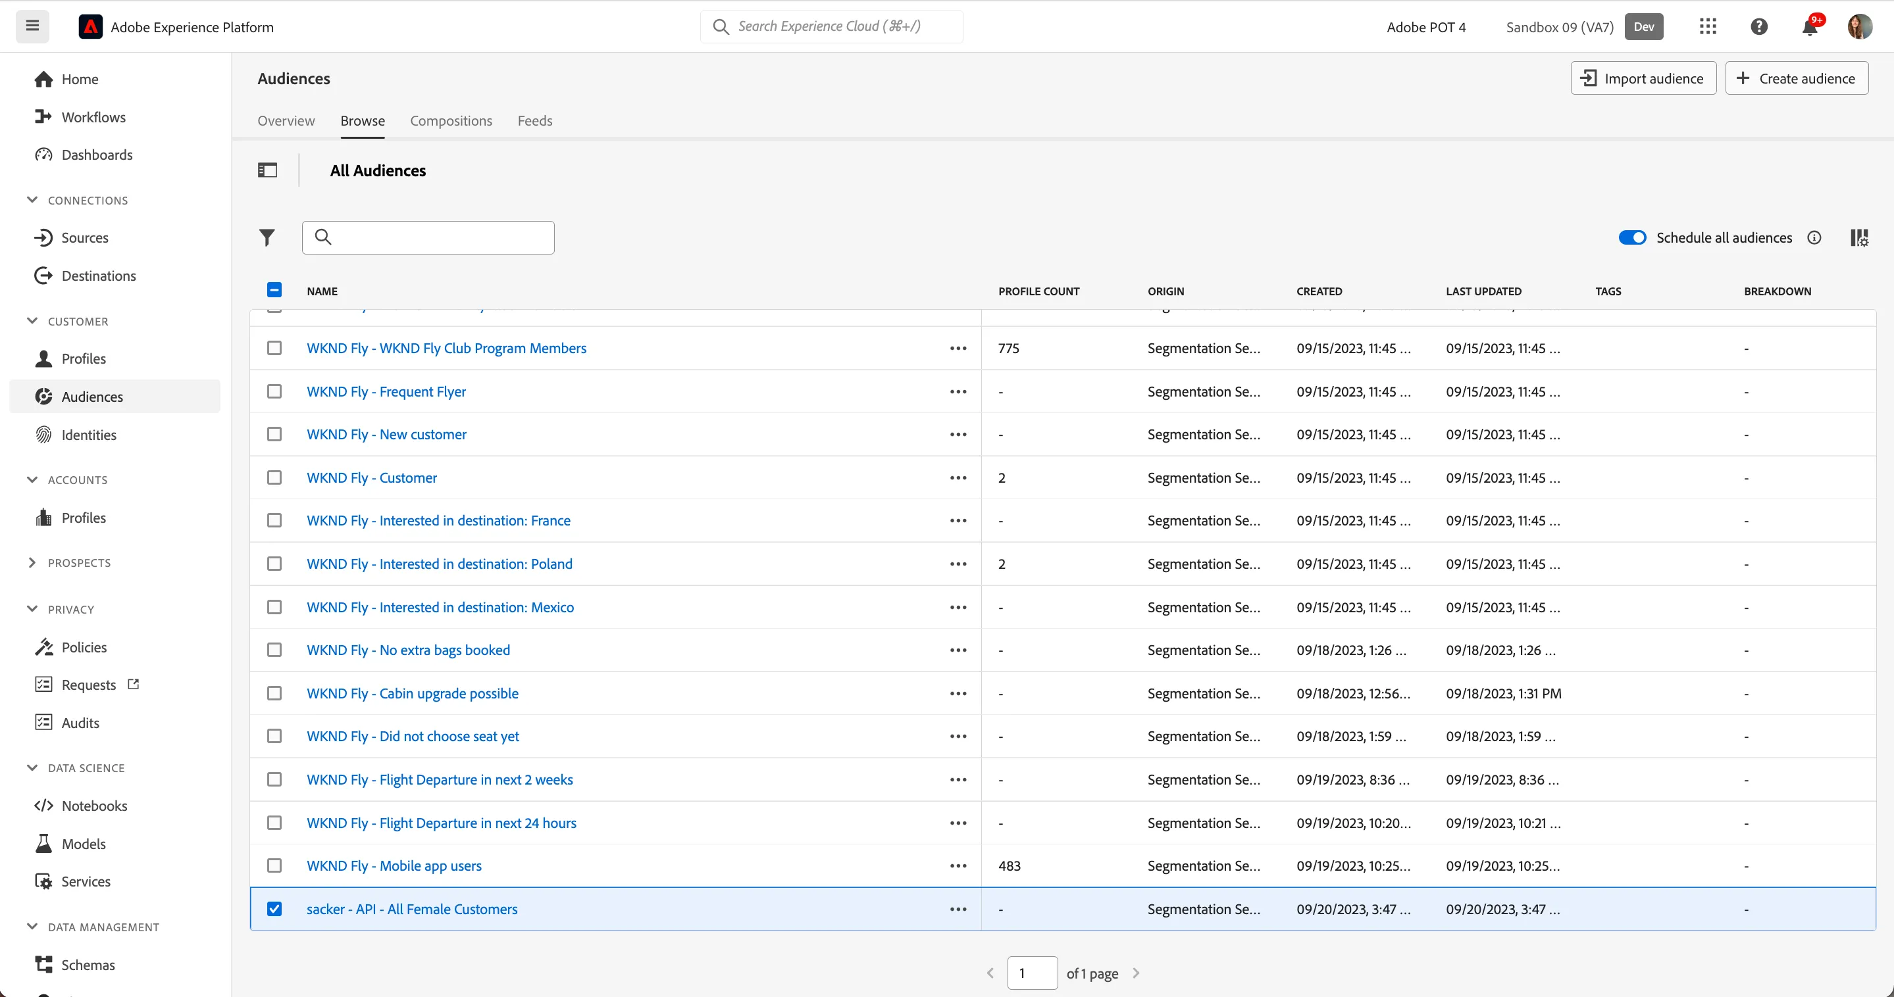This screenshot has width=1894, height=997.
Task: Open the hamburger navigation menu
Action: pyautogui.click(x=32, y=26)
